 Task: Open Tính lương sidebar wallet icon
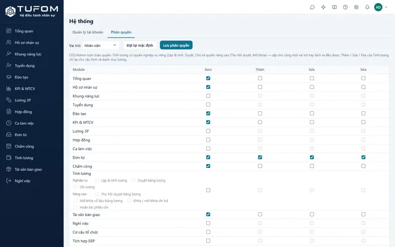click(x=9, y=157)
